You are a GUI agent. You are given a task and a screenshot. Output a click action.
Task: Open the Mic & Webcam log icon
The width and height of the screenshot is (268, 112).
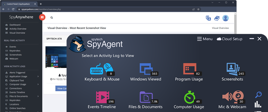(x=232, y=97)
